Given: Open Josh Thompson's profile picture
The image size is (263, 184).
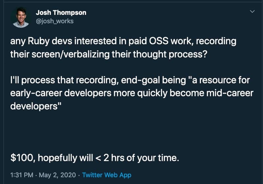Looking at the screenshot, I should coord(21,18).
